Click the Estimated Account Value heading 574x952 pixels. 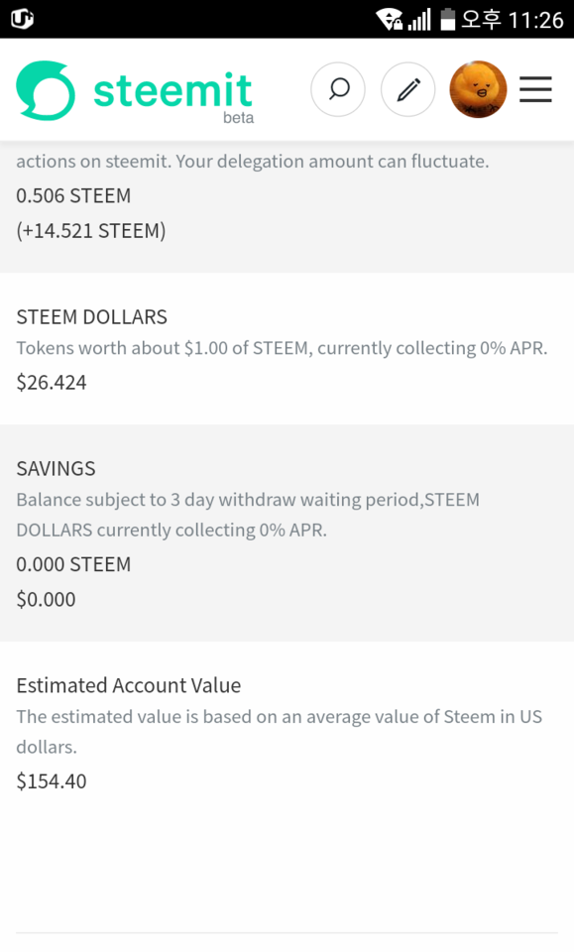(x=129, y=685)
